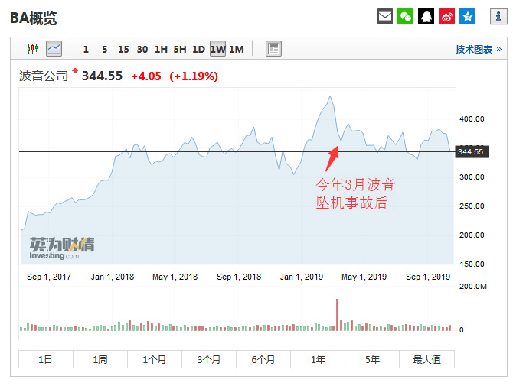This screenshot has height=386, width=513.
Task: Choose 1个月 time range
Action: 155,359
